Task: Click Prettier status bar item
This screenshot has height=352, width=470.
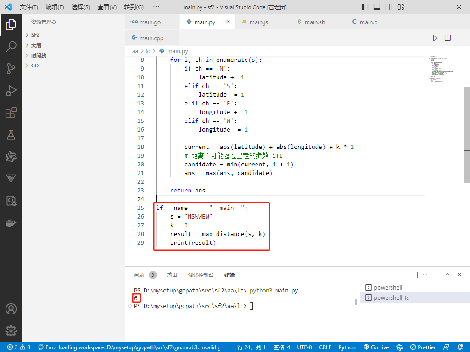Action: 423,347
